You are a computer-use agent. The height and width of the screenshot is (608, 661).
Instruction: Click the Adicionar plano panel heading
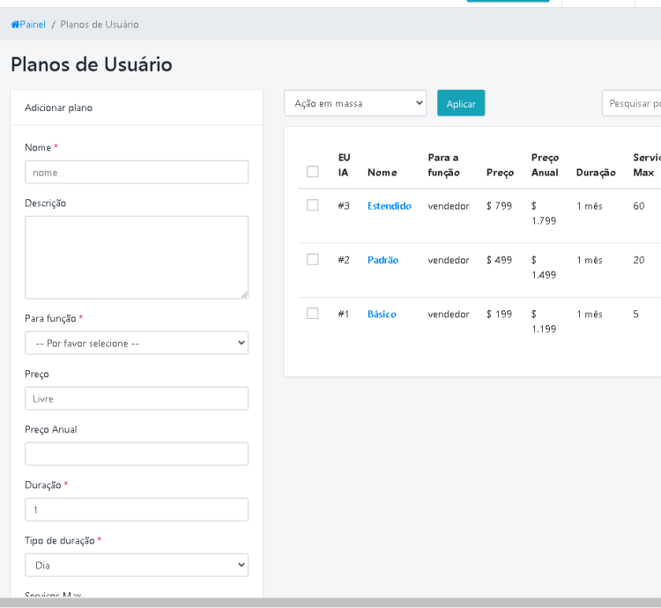click(x=58, y=108)
